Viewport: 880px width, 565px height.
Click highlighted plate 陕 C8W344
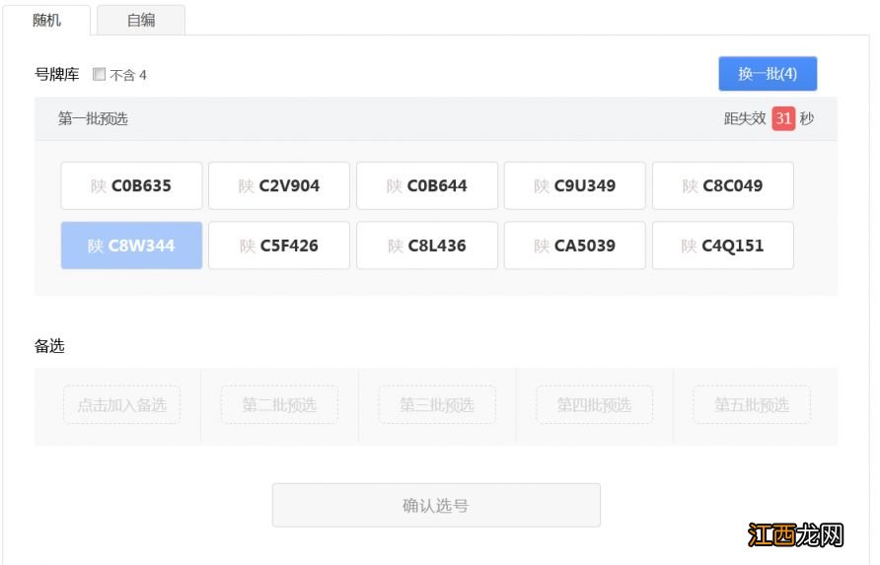tap(131, 246)
